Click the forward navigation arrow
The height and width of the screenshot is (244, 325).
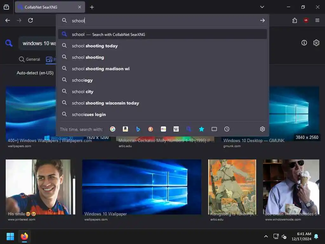[x=19, y=20]
